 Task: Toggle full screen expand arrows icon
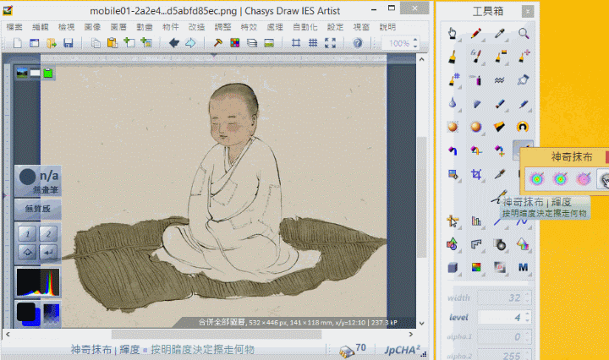(x=330, y=42)
